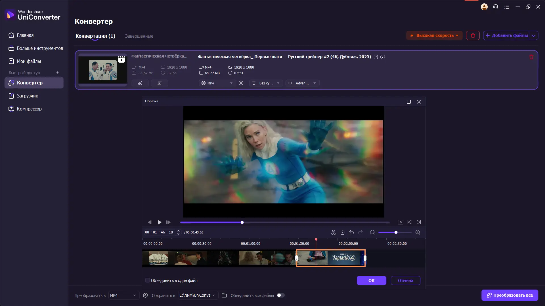Jump to the next segment
This screenshot has width=545, height=306.
point(419,222)
